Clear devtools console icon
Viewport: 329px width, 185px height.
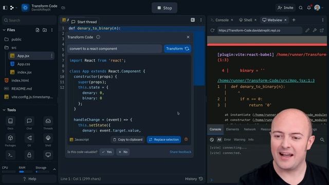click(212, 140)
